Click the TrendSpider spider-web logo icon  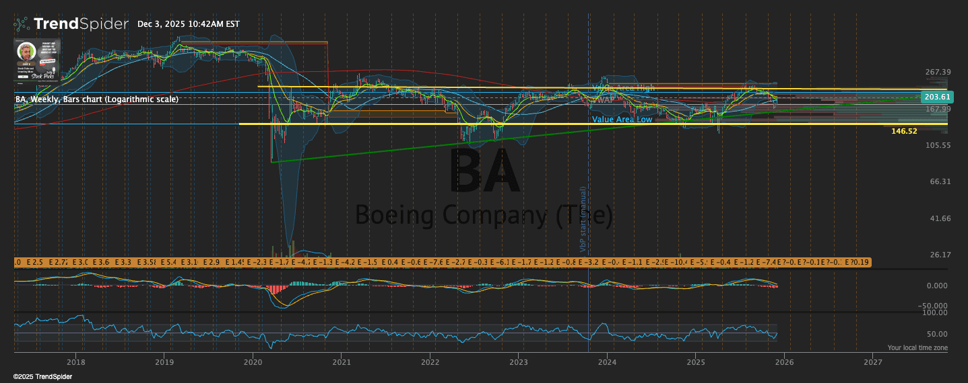point(22,24)
